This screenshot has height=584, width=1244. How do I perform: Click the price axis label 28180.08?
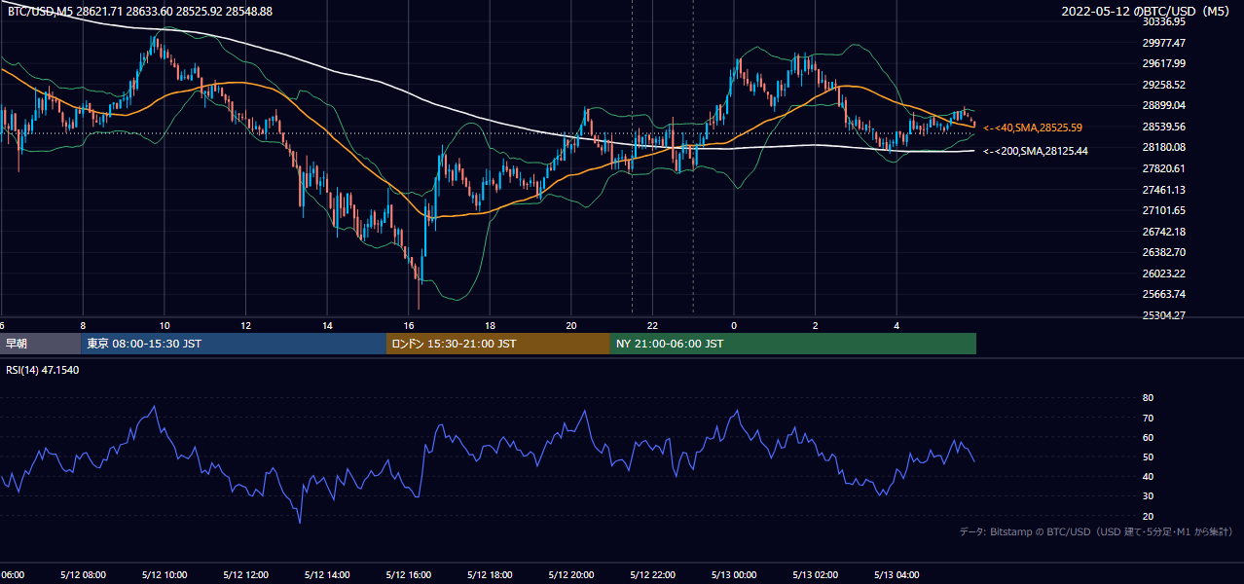point(1164,147)
